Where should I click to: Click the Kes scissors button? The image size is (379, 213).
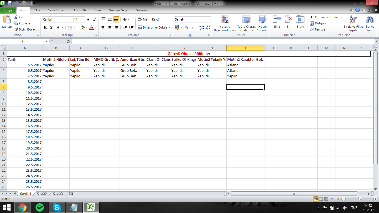click(19, 17)
